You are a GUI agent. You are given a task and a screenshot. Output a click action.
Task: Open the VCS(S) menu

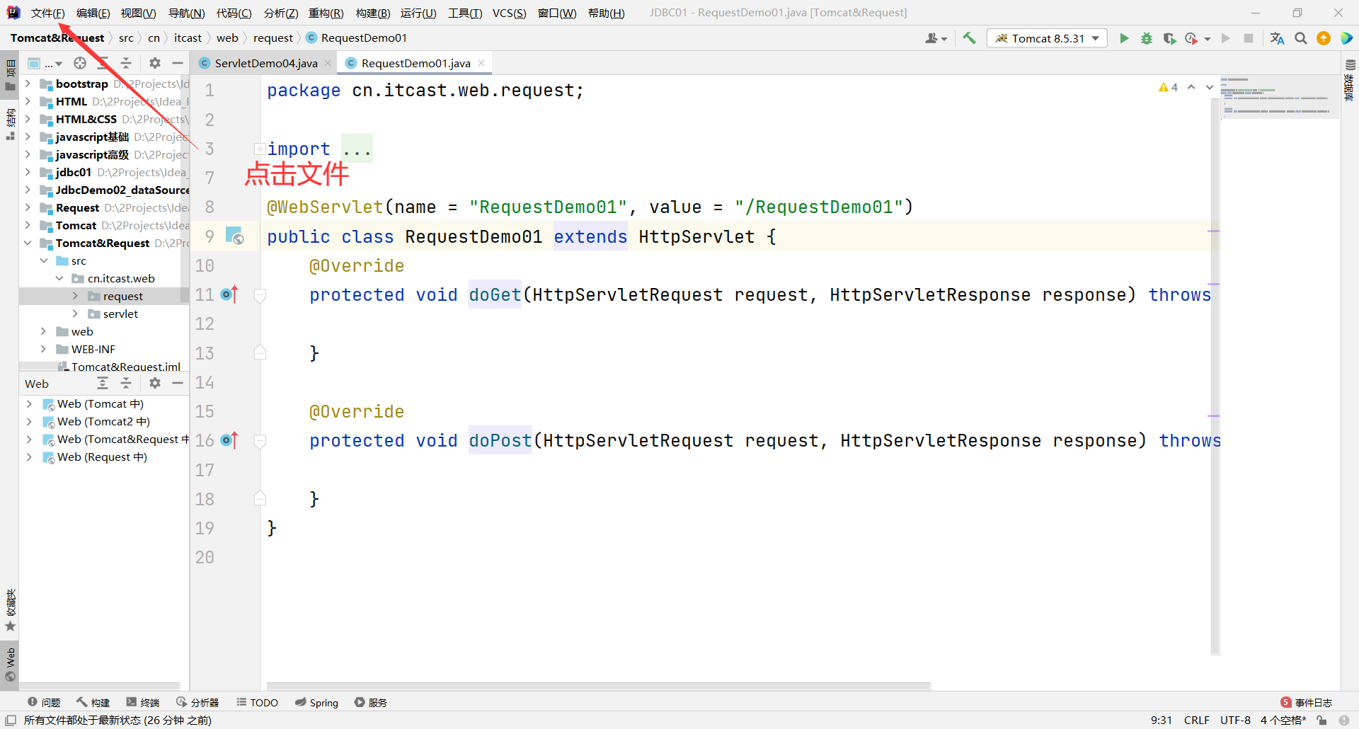pos(510,13)
